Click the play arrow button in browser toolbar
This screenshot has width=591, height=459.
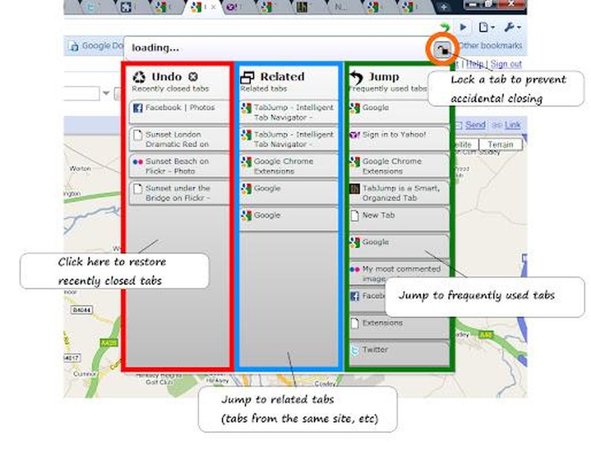pos(463,27)
